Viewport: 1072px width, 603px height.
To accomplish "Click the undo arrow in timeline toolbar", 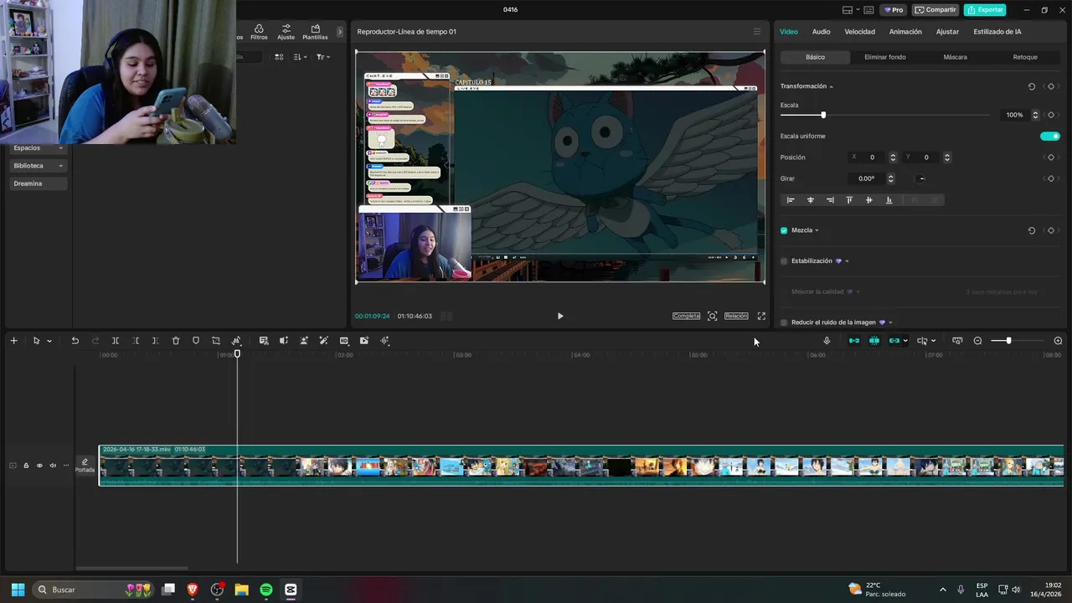I will pyautogui.click(x=75, y=341).
